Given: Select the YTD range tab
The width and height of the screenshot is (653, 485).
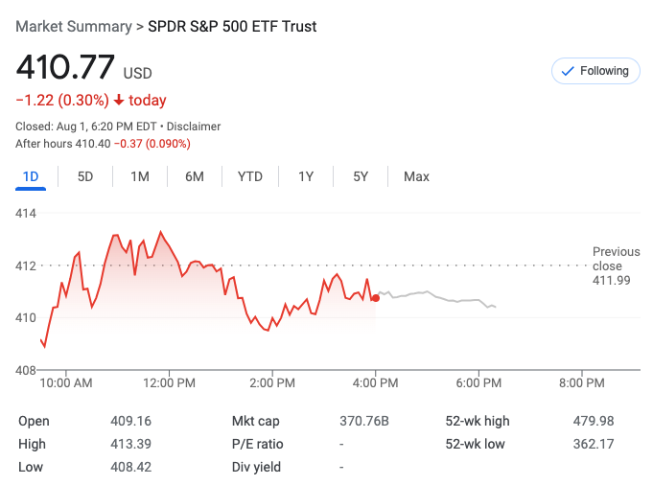Looking at the screenshot, I should click(x=250, y=176).
